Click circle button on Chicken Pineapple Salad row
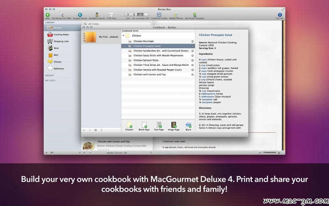 click(192, 46)
